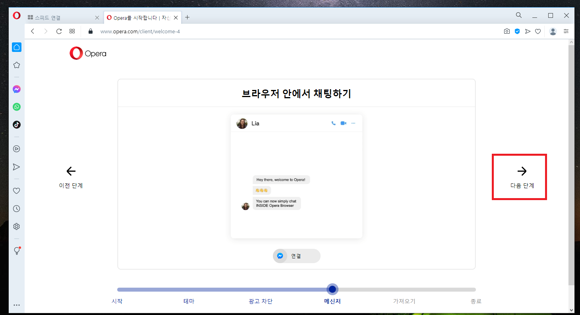The height and width of the screenshot is (315, 580).
Task: Open a new tab with plus button
Action: click(188, 17)
